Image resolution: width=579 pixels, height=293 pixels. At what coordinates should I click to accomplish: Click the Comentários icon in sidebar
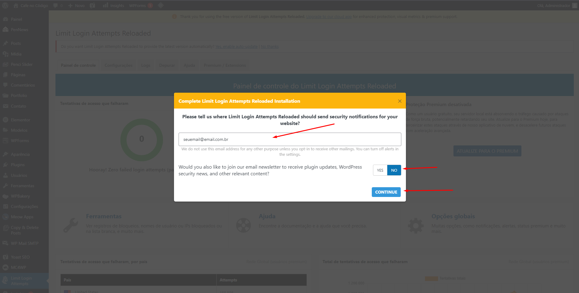pos(5,85)
